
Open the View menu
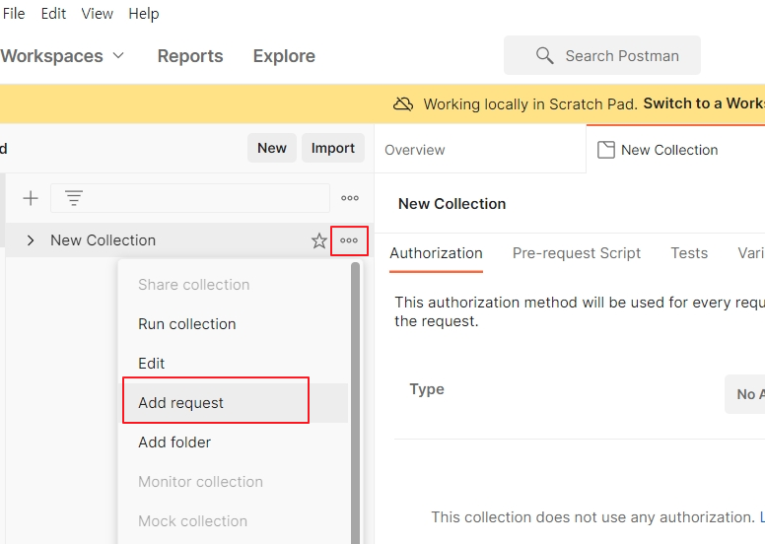pos(97,14)
